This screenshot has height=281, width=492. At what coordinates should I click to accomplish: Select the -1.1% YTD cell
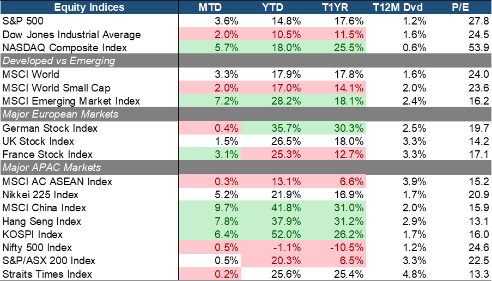(272, 247)
